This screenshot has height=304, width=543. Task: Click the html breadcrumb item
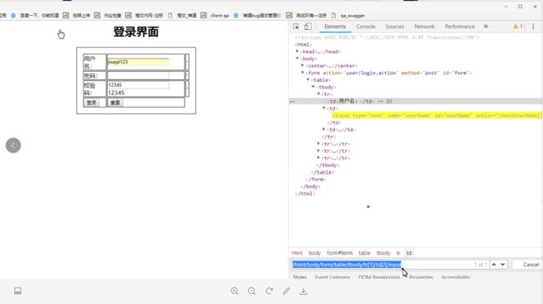click(297, 253)
